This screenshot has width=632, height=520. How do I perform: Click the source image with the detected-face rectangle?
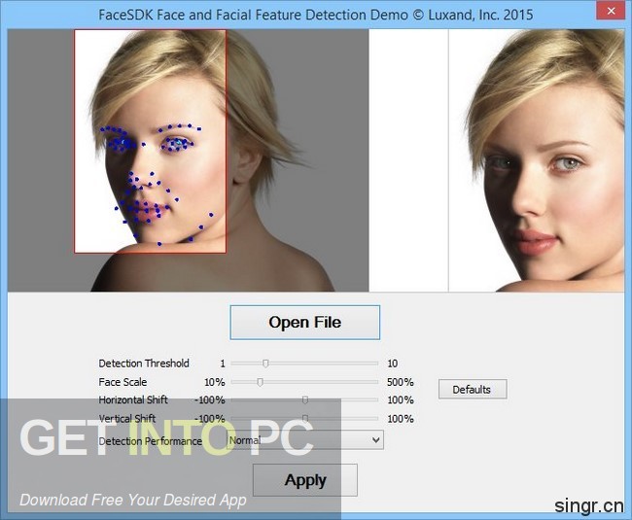coord(188,160)
